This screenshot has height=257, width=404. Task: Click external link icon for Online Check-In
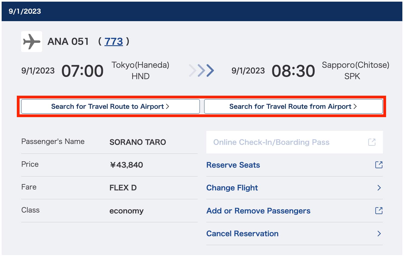372,142
